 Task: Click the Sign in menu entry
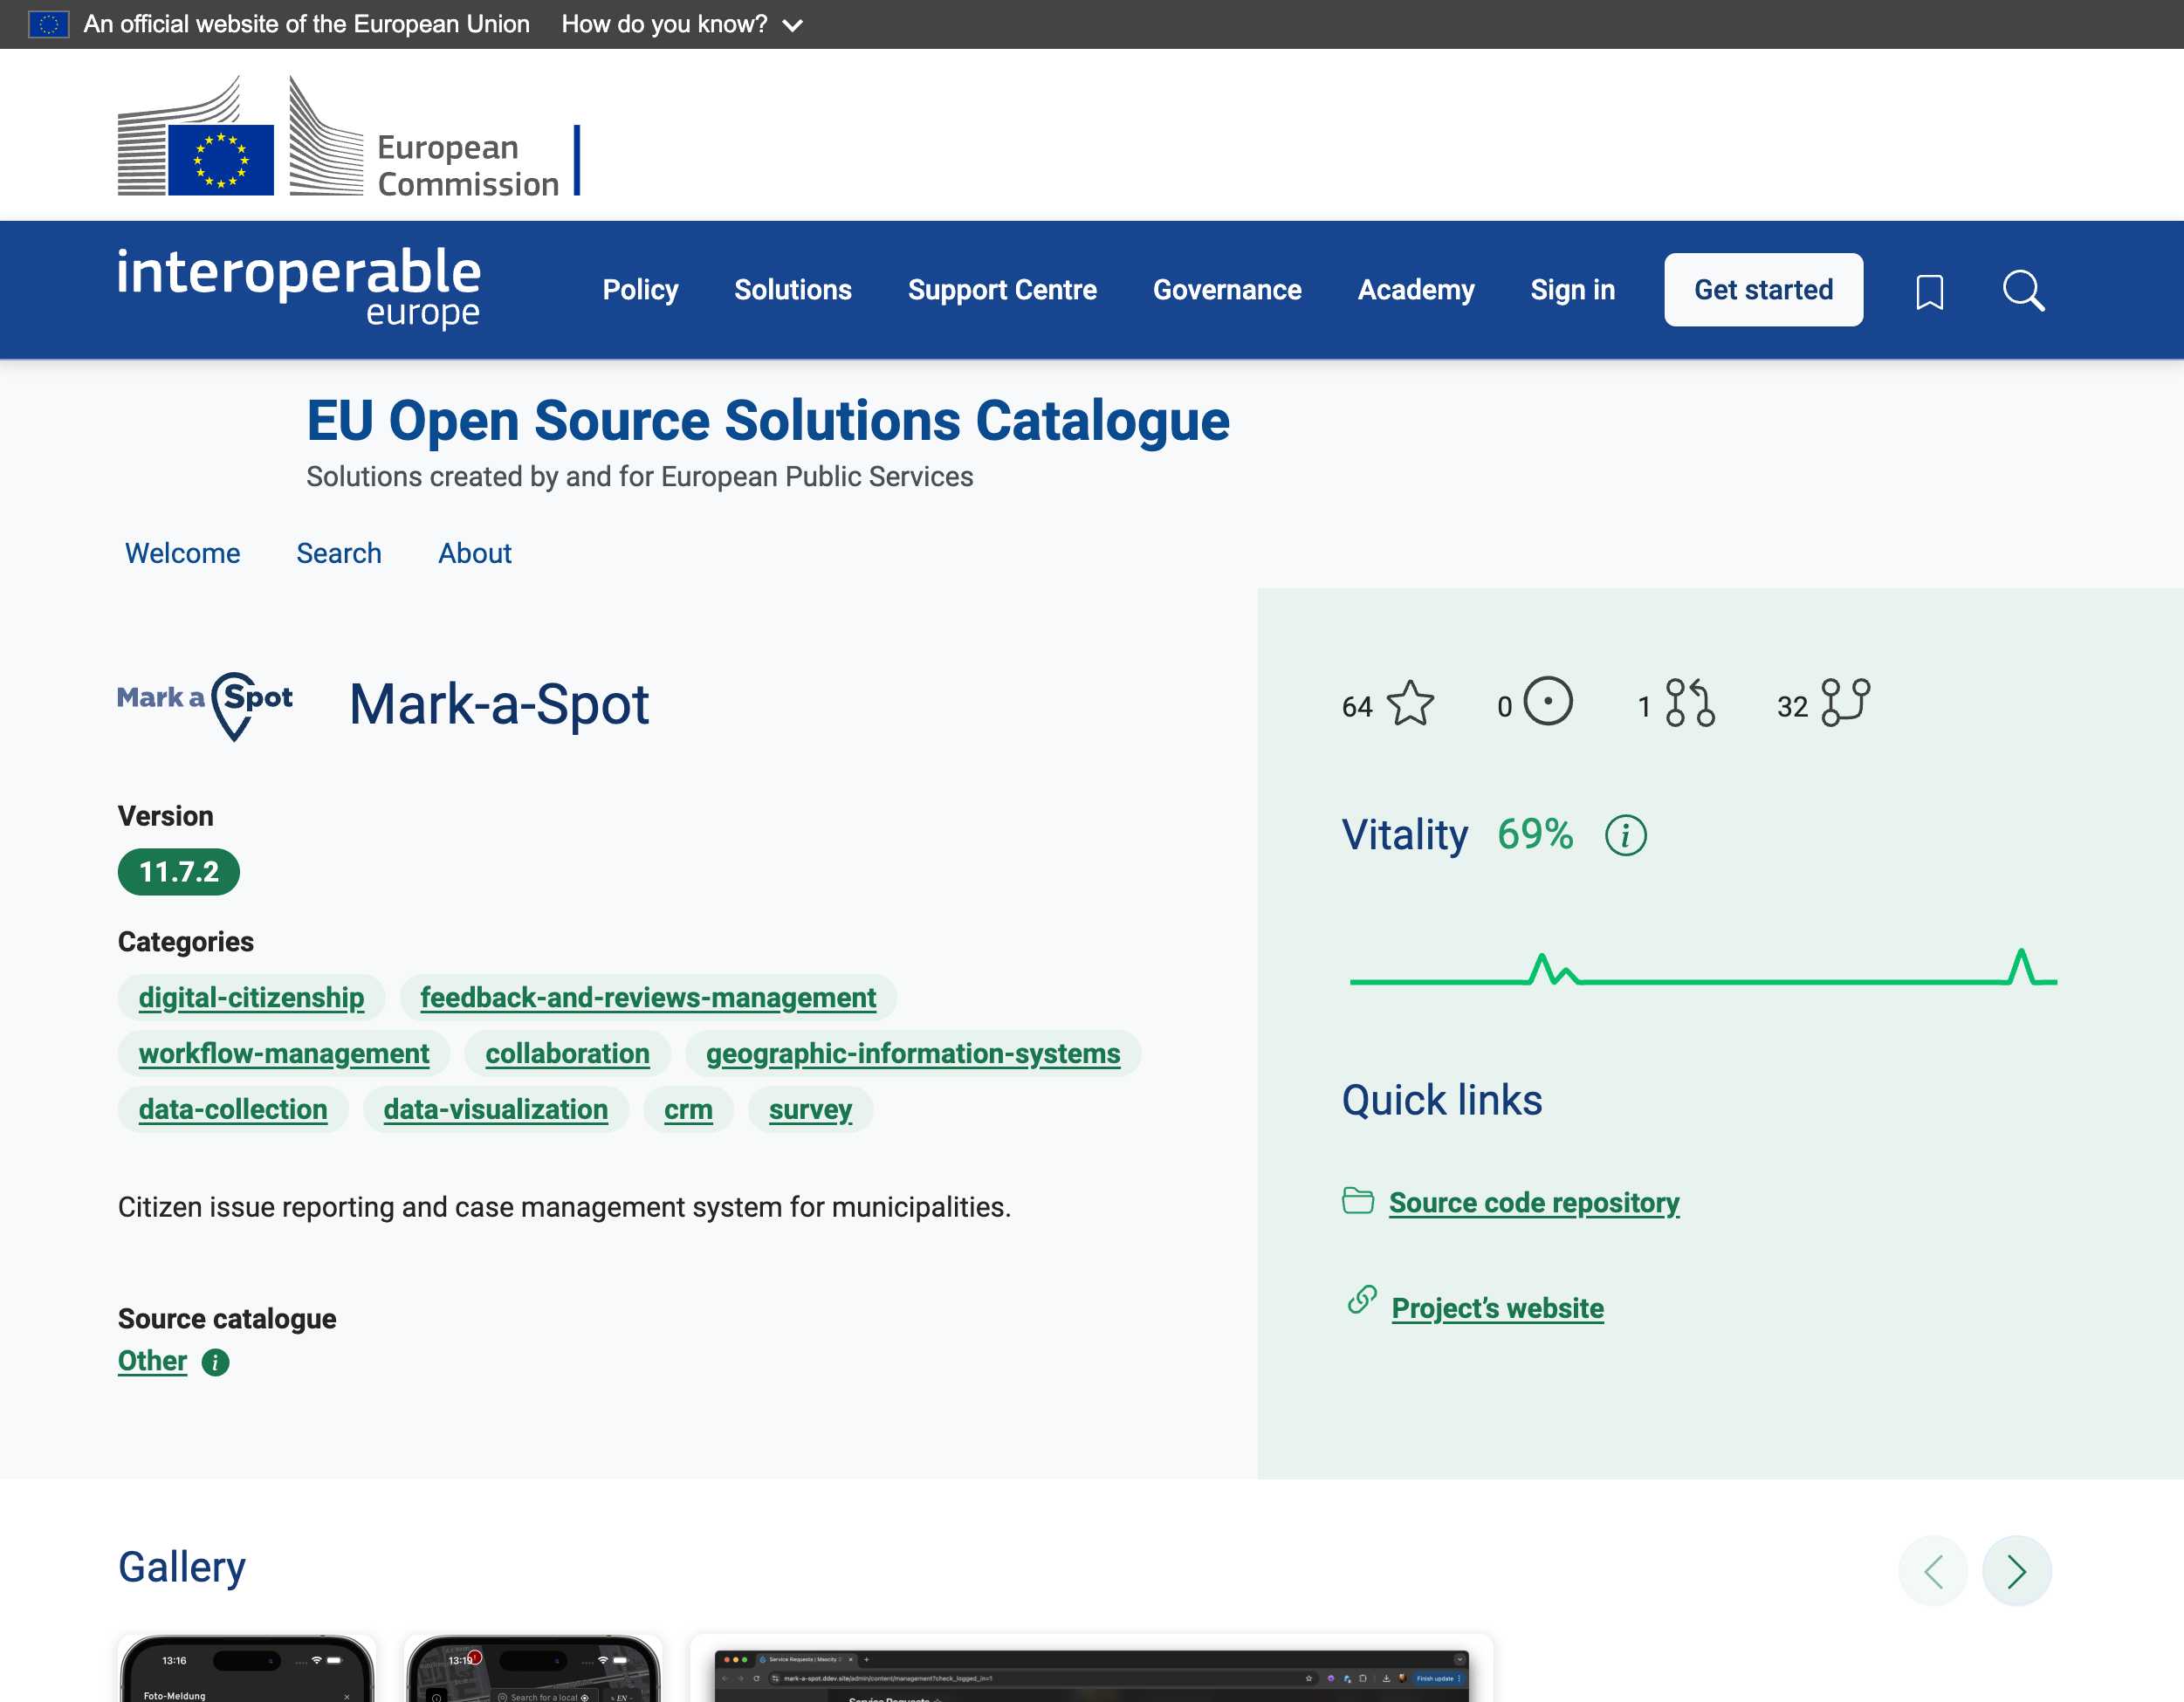point(1572,289)
